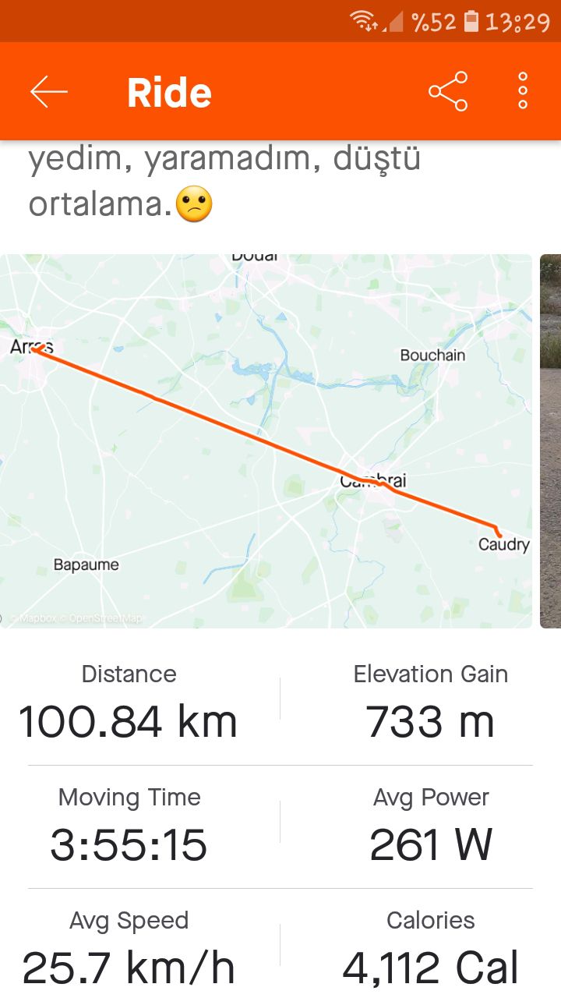Tap the Ride title in header
Viewport: 561px width, 998px height.
coord(169,93)
